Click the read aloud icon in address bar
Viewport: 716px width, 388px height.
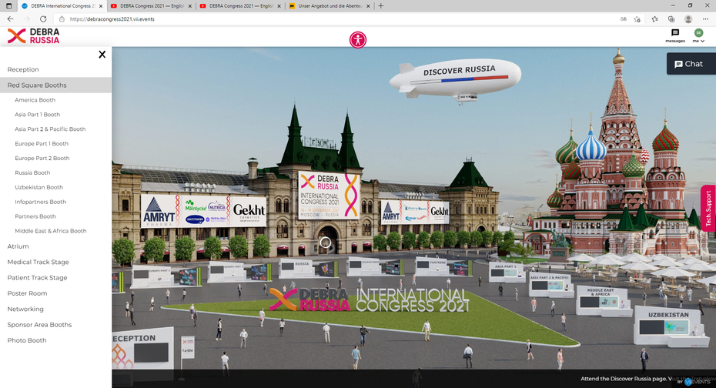point(624,19)
